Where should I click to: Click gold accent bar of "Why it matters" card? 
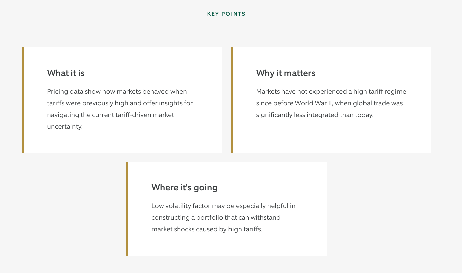[232, 100]
